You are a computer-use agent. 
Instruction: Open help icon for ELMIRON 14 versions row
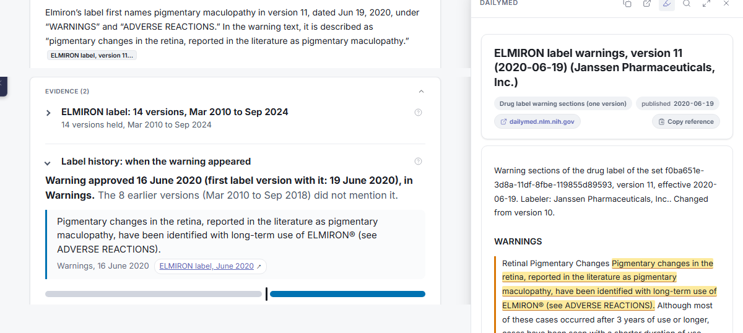(x=418, y=112)
